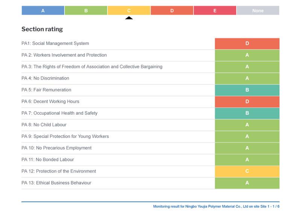
Task: Click the blue A rating scale segment
Action: point(43,11)
